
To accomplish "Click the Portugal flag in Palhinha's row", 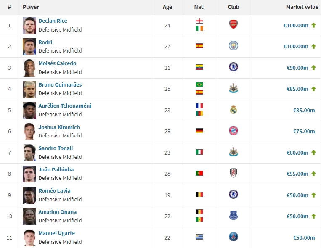I will click(199, 173).
